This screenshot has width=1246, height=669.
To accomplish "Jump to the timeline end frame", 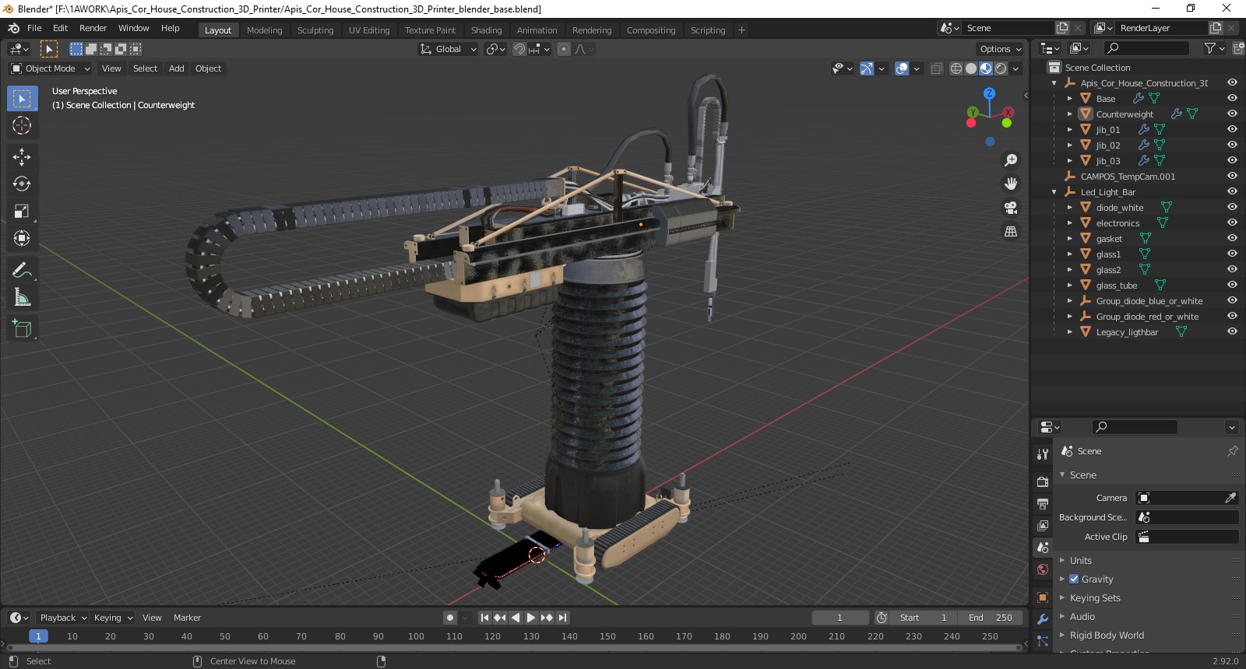I will (x=562, y=618).
